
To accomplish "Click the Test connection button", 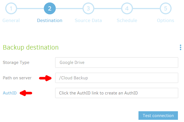I will 158,116.
